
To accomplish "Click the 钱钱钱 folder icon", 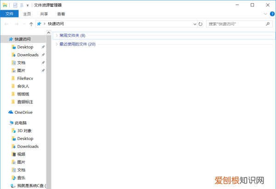I will click(x=13, y=94).
